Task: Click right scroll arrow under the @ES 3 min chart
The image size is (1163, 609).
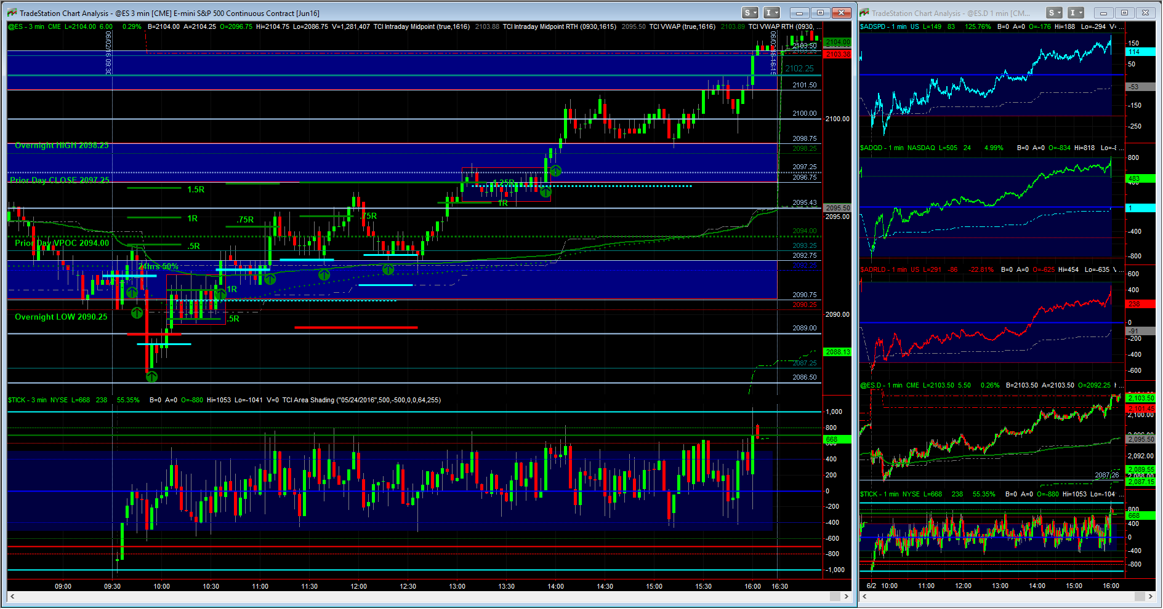Action: [x=847, y=596]
